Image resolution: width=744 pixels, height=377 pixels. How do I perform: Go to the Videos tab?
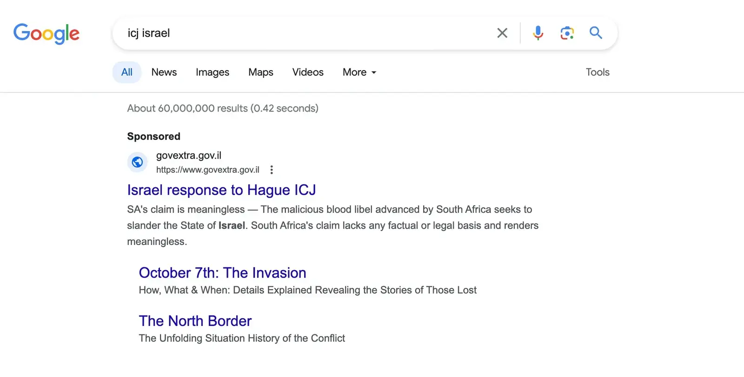(x=307, y=72)
